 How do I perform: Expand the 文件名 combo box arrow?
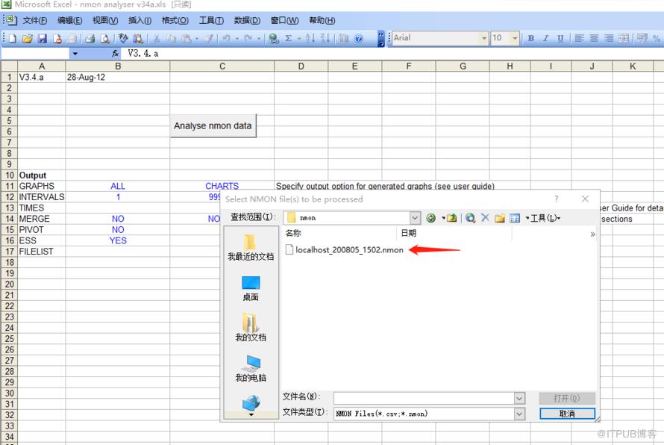tap(519, 399)
